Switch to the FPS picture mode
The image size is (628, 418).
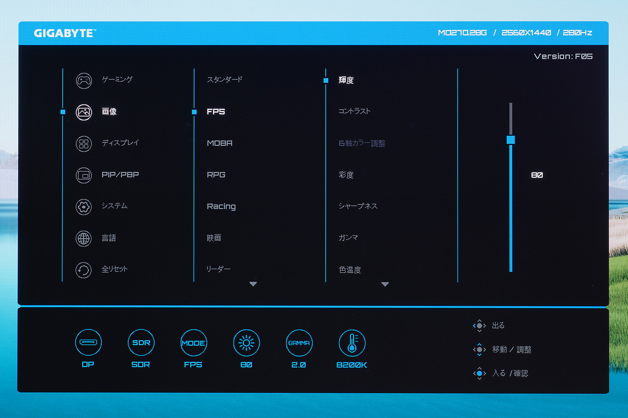[x=216, y=112]
